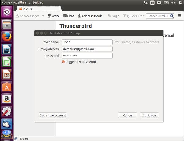This screenshot has height=141, width=184.
Task: Open Amazon from the launcher
Action: click(x=7, y=99)
